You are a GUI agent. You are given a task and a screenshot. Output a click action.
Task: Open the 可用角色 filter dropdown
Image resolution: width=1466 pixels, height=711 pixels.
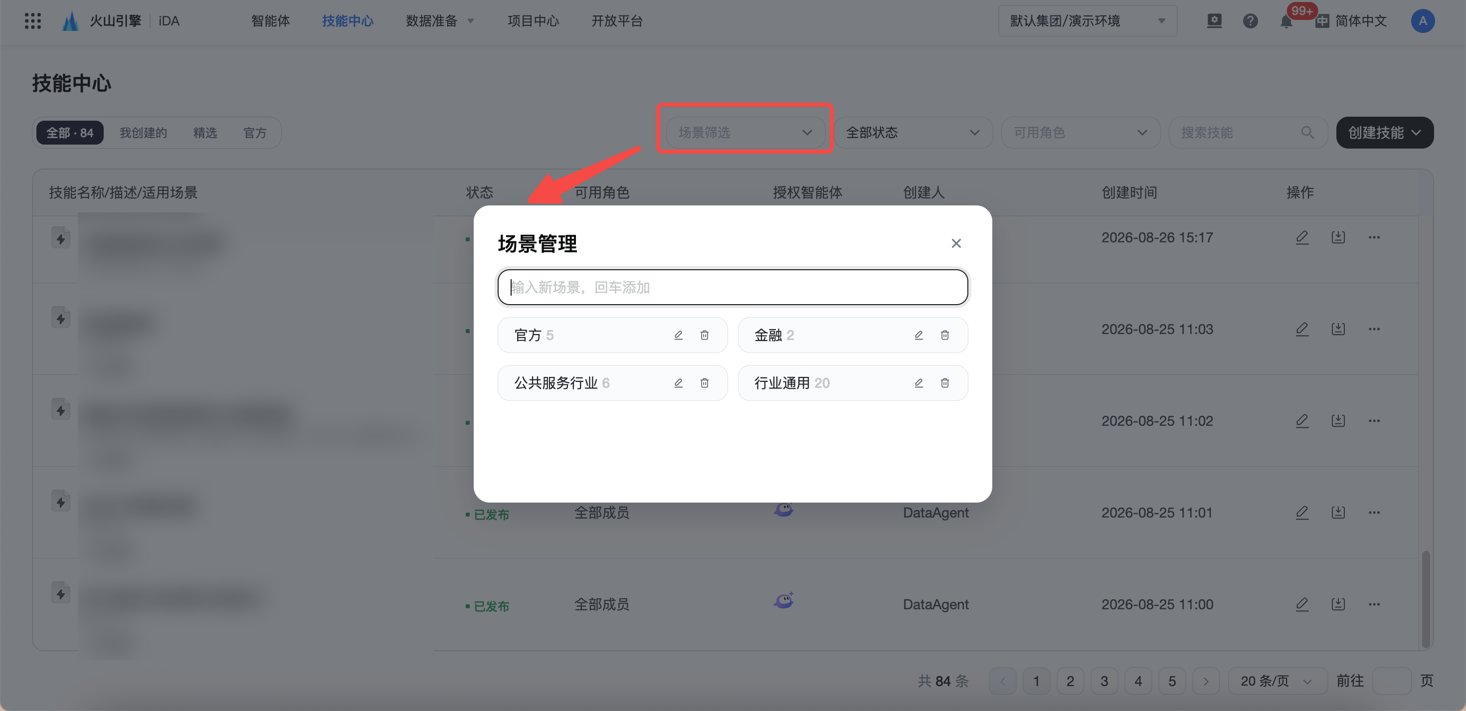tap(1080, 133)
